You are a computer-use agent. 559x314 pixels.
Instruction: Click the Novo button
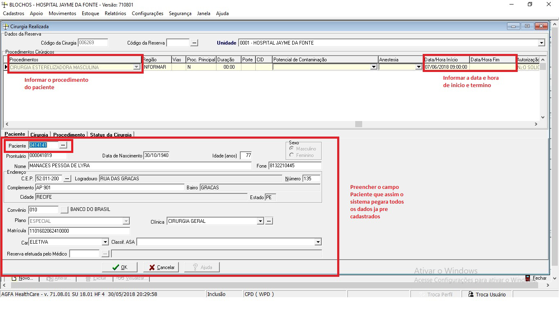click(22, 278)
